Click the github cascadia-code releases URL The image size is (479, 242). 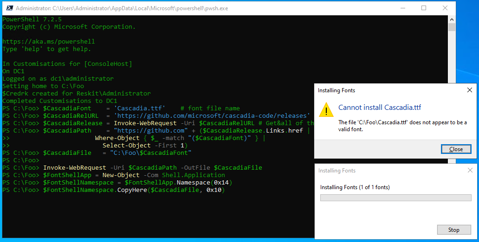(x=212, y=115)
